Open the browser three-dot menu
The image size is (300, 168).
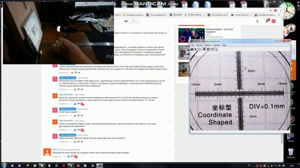click(x=280, y=10)
